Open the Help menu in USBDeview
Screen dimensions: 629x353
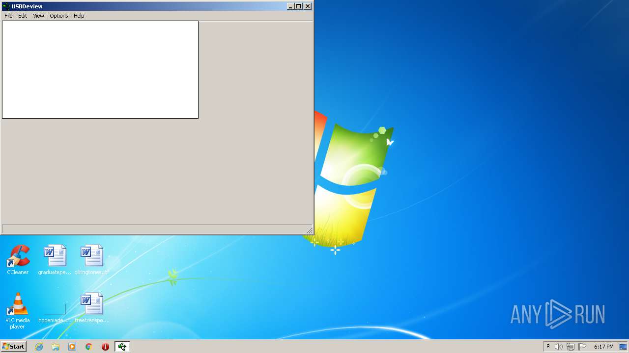tap(79, 16)
